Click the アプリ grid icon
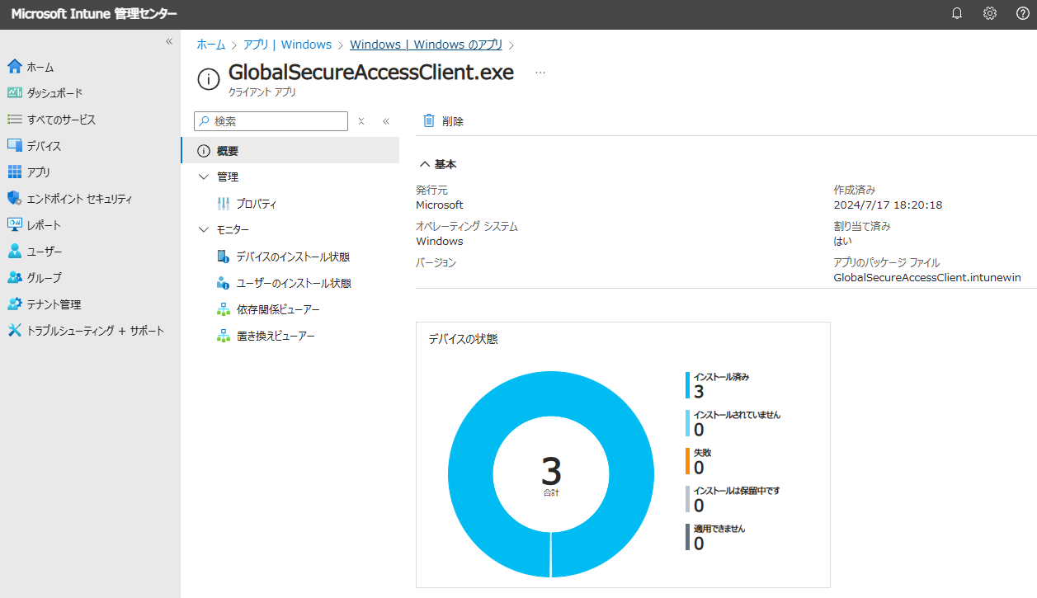1037x598 pixels. [x=14, y=172]
